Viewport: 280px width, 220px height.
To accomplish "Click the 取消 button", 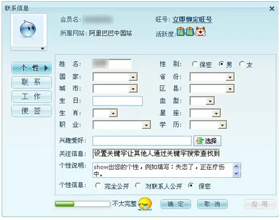I will (x=212, y=204).
